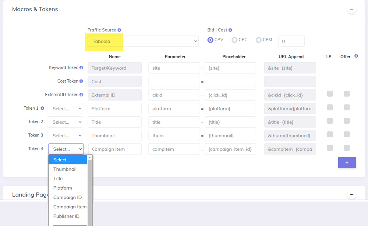
Task: Open Token 1 Select dropdown
Action: [x=66, y=109]
